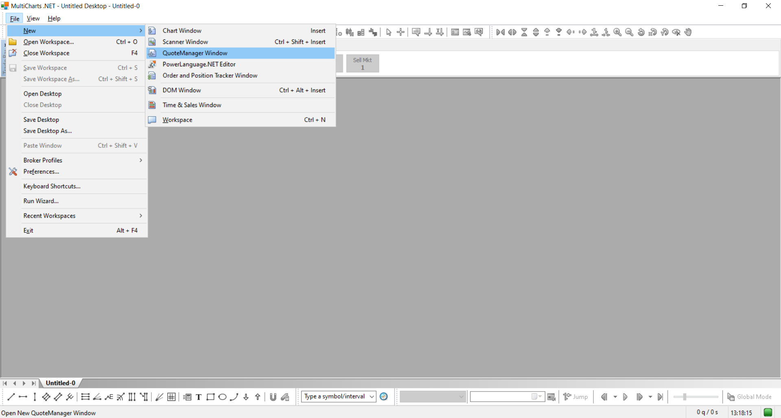Click Open Workspace... menu item
This screenshot has width=781, height=418.
click(77, 42)
